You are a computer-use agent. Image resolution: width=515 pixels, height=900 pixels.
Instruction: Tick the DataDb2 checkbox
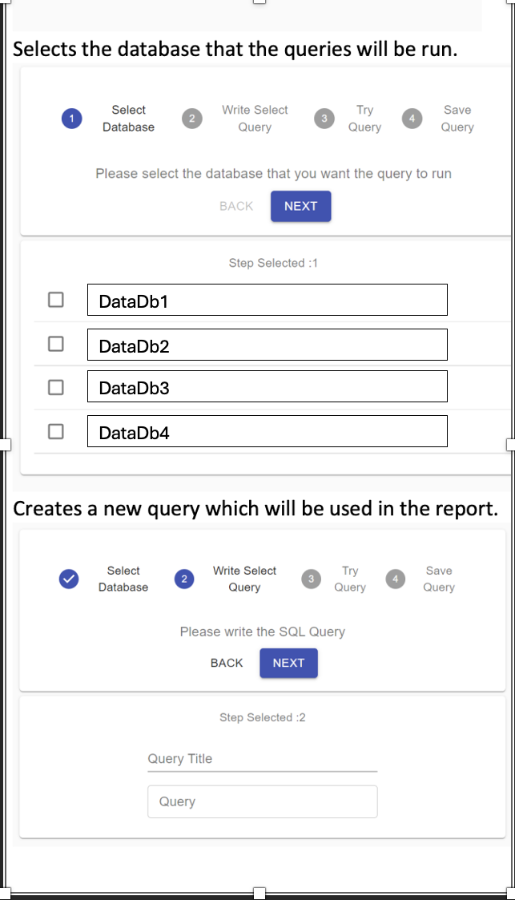click(55, 344)
